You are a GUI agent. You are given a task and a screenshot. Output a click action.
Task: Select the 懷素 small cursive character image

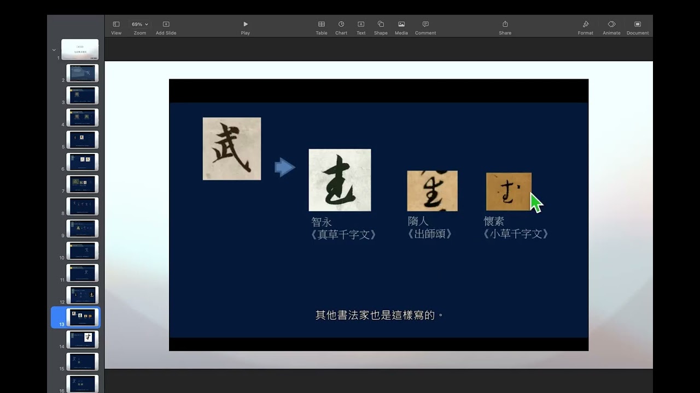point(509,192)
